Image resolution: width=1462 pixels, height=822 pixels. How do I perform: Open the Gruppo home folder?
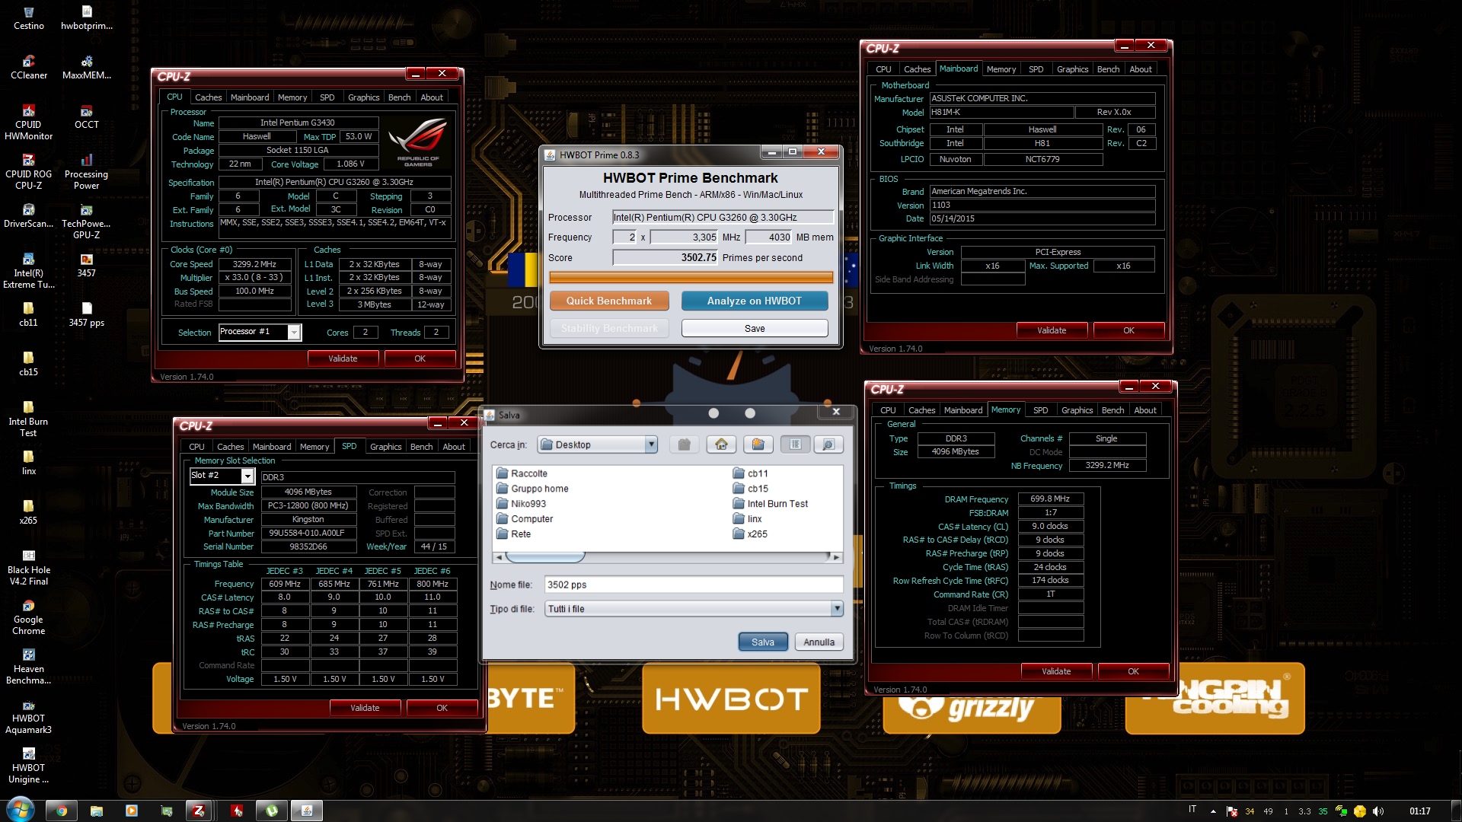(x=532, y=489)
